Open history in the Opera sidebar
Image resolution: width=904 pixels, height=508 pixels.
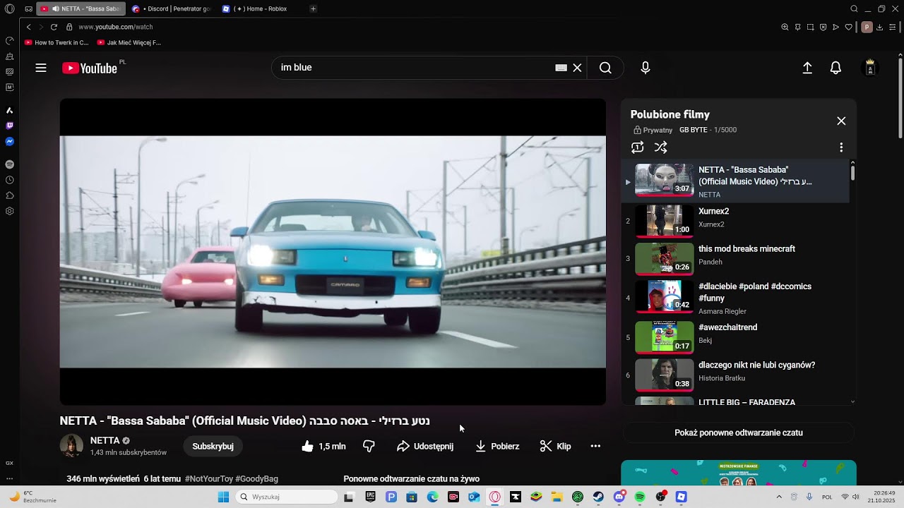pyautogui.click(x=9, y=180)
